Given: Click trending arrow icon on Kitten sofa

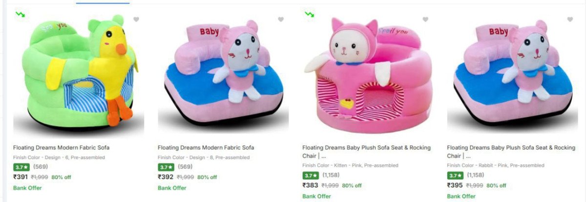Looking at the screenshot, I should pos(309,14).
